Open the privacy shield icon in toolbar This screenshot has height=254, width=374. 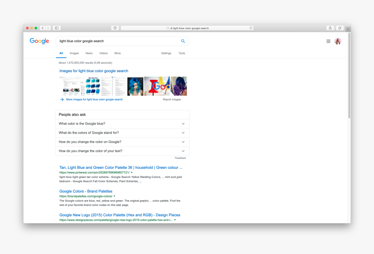pos(115,28)
